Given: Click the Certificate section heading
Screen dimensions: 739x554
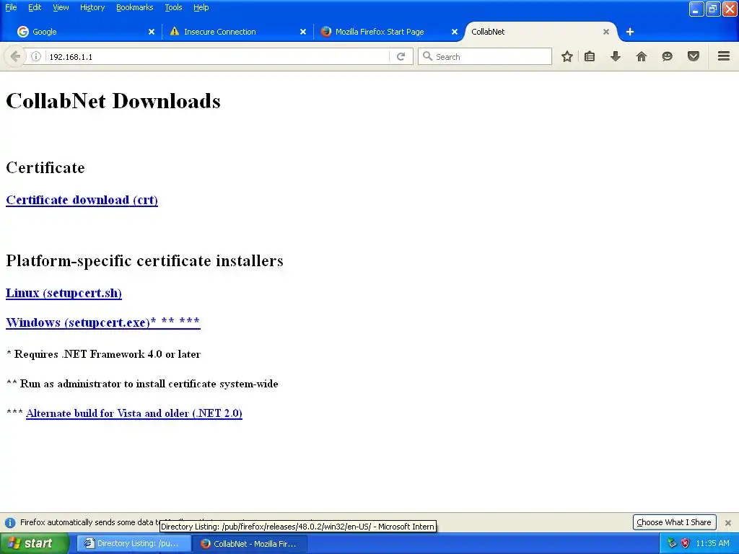Looking at the screenshot, I should point(45,167).
